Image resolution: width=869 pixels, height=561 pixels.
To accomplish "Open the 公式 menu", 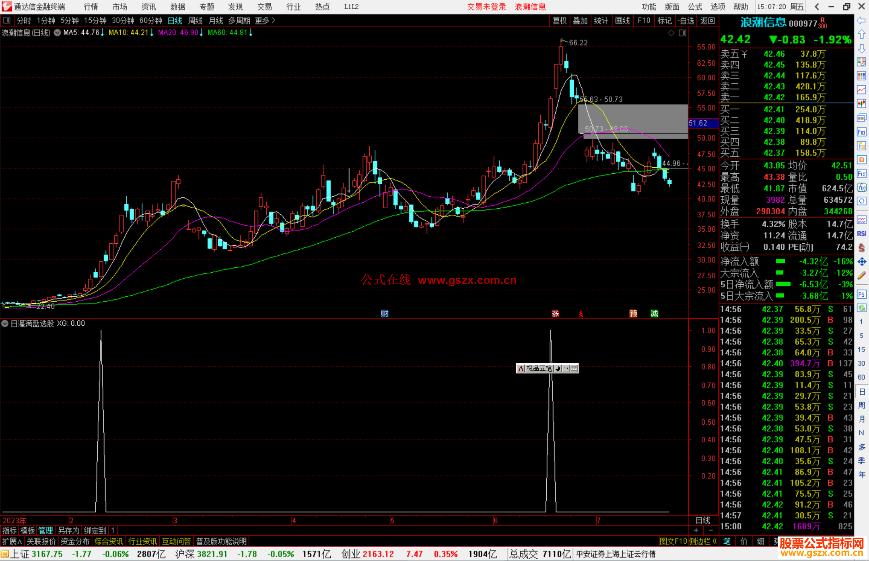I will coord(695,7).
